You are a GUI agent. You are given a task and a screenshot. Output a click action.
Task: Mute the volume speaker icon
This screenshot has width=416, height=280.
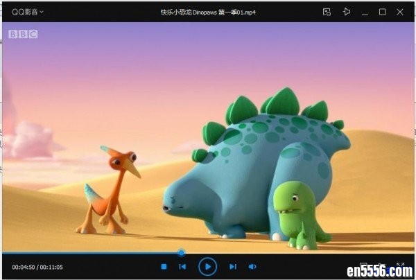point(252,267)
